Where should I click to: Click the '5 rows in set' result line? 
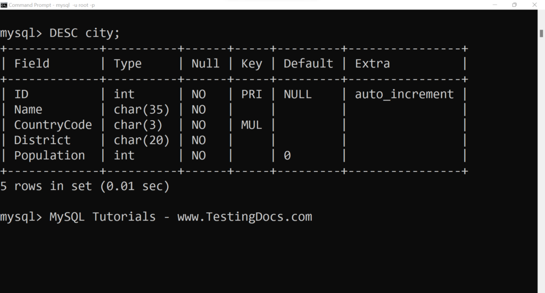coord(85,187)
